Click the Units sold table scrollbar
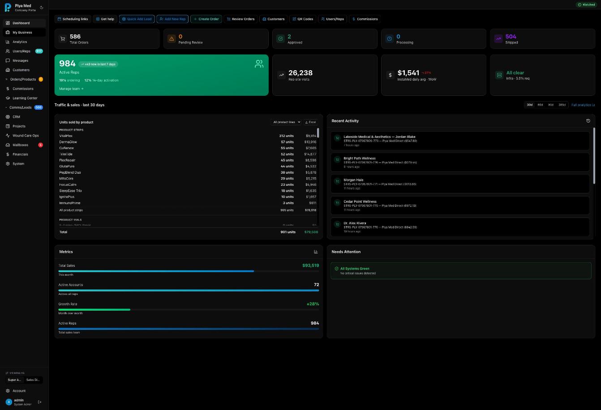Screen dimensions: 601x410 click(x=318, y=132)
